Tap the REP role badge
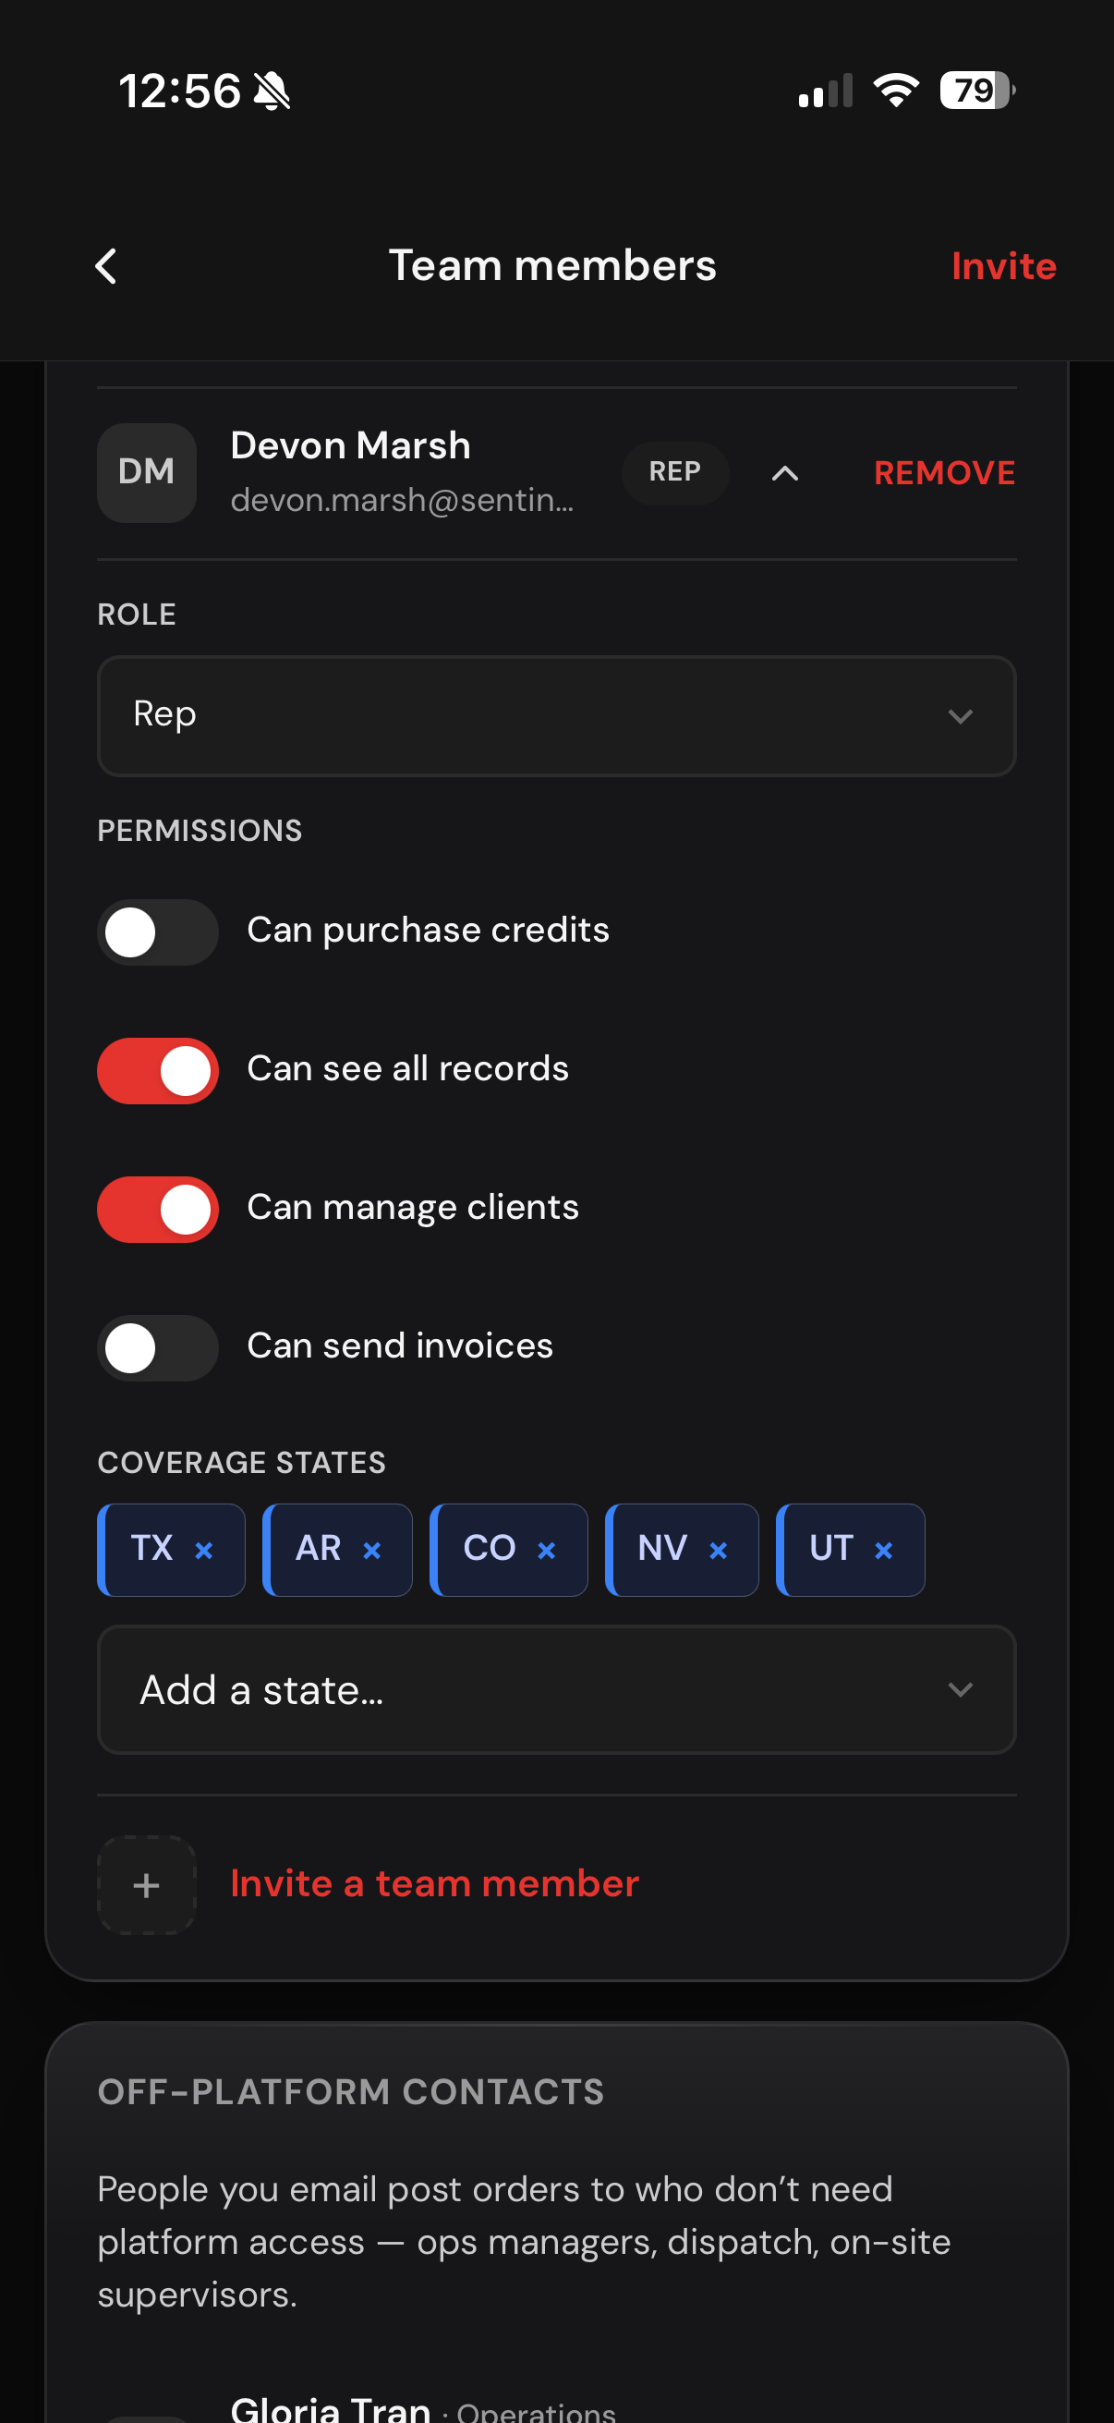Screen dimensions: 1114x2423 pyautogui.click(x=675, y=472)
